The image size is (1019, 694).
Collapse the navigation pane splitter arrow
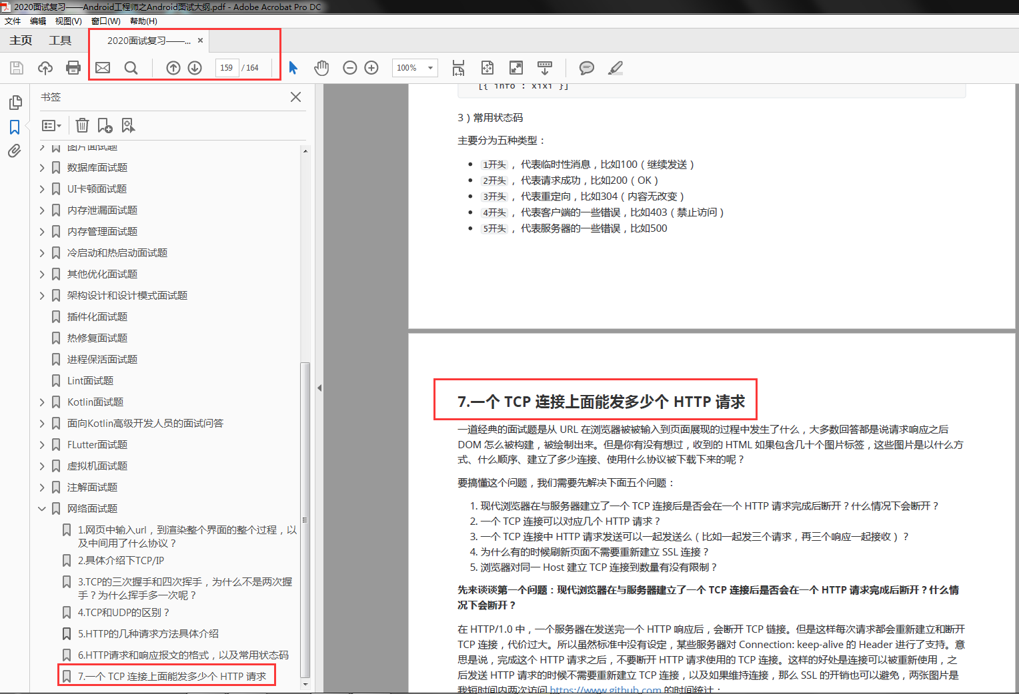pyautogui.click(x=319, y=388)
